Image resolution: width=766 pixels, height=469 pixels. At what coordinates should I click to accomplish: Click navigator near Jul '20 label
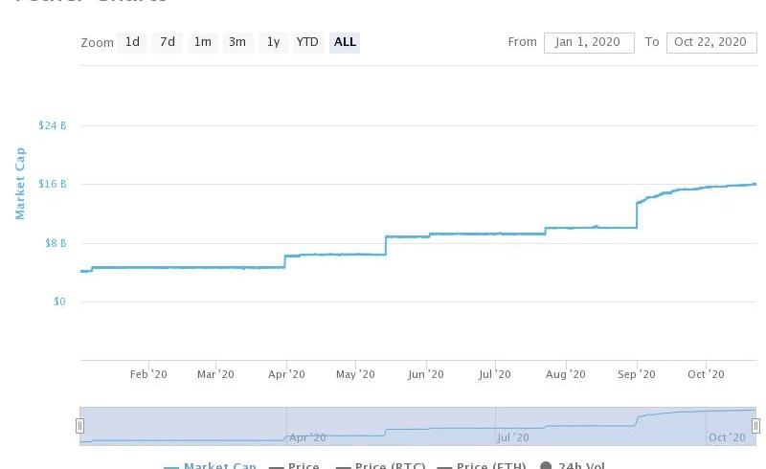[512, 437]
